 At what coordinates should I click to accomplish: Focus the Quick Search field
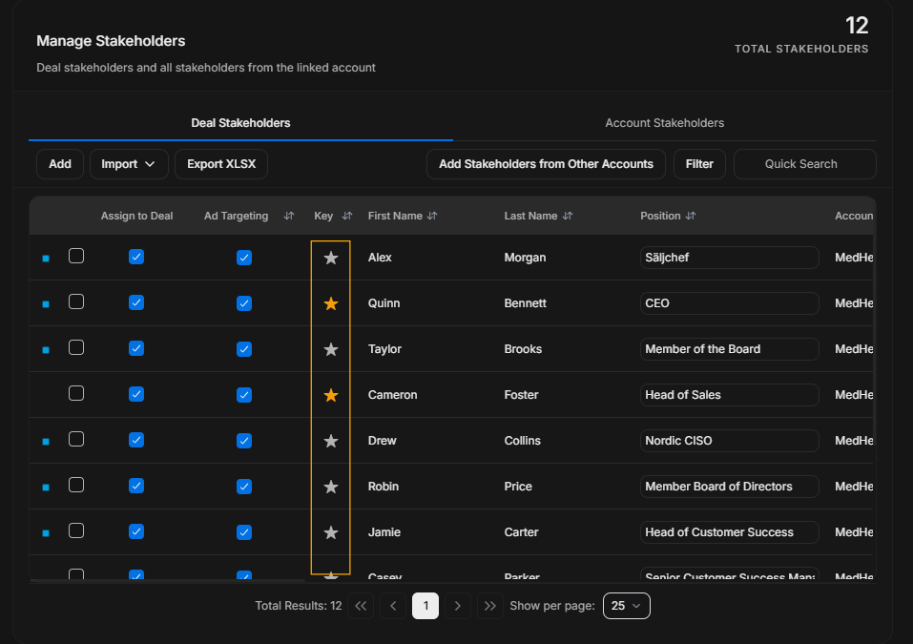(804, 164)
